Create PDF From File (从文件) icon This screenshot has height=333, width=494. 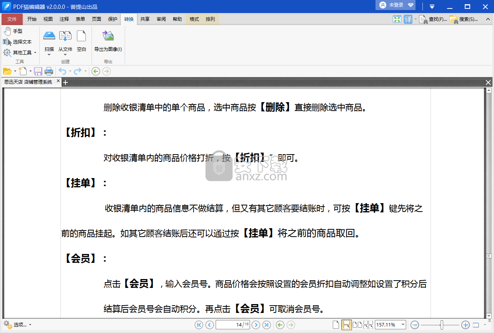65,36
